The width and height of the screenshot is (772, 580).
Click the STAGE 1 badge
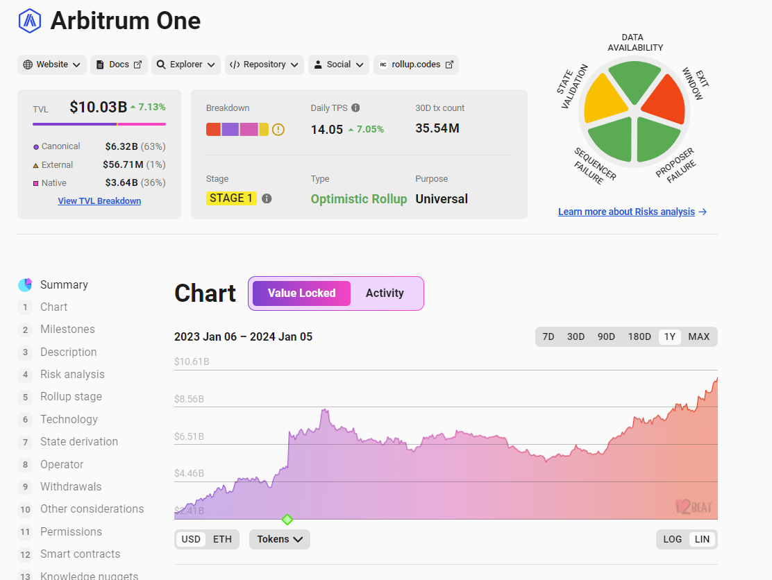click(231, 198)
